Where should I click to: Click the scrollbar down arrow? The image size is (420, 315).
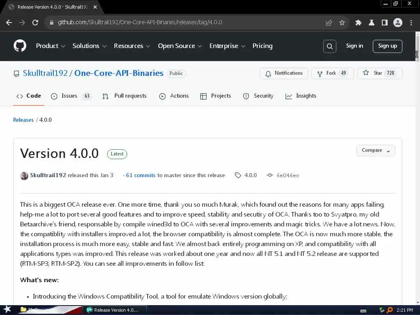(418, 303)
